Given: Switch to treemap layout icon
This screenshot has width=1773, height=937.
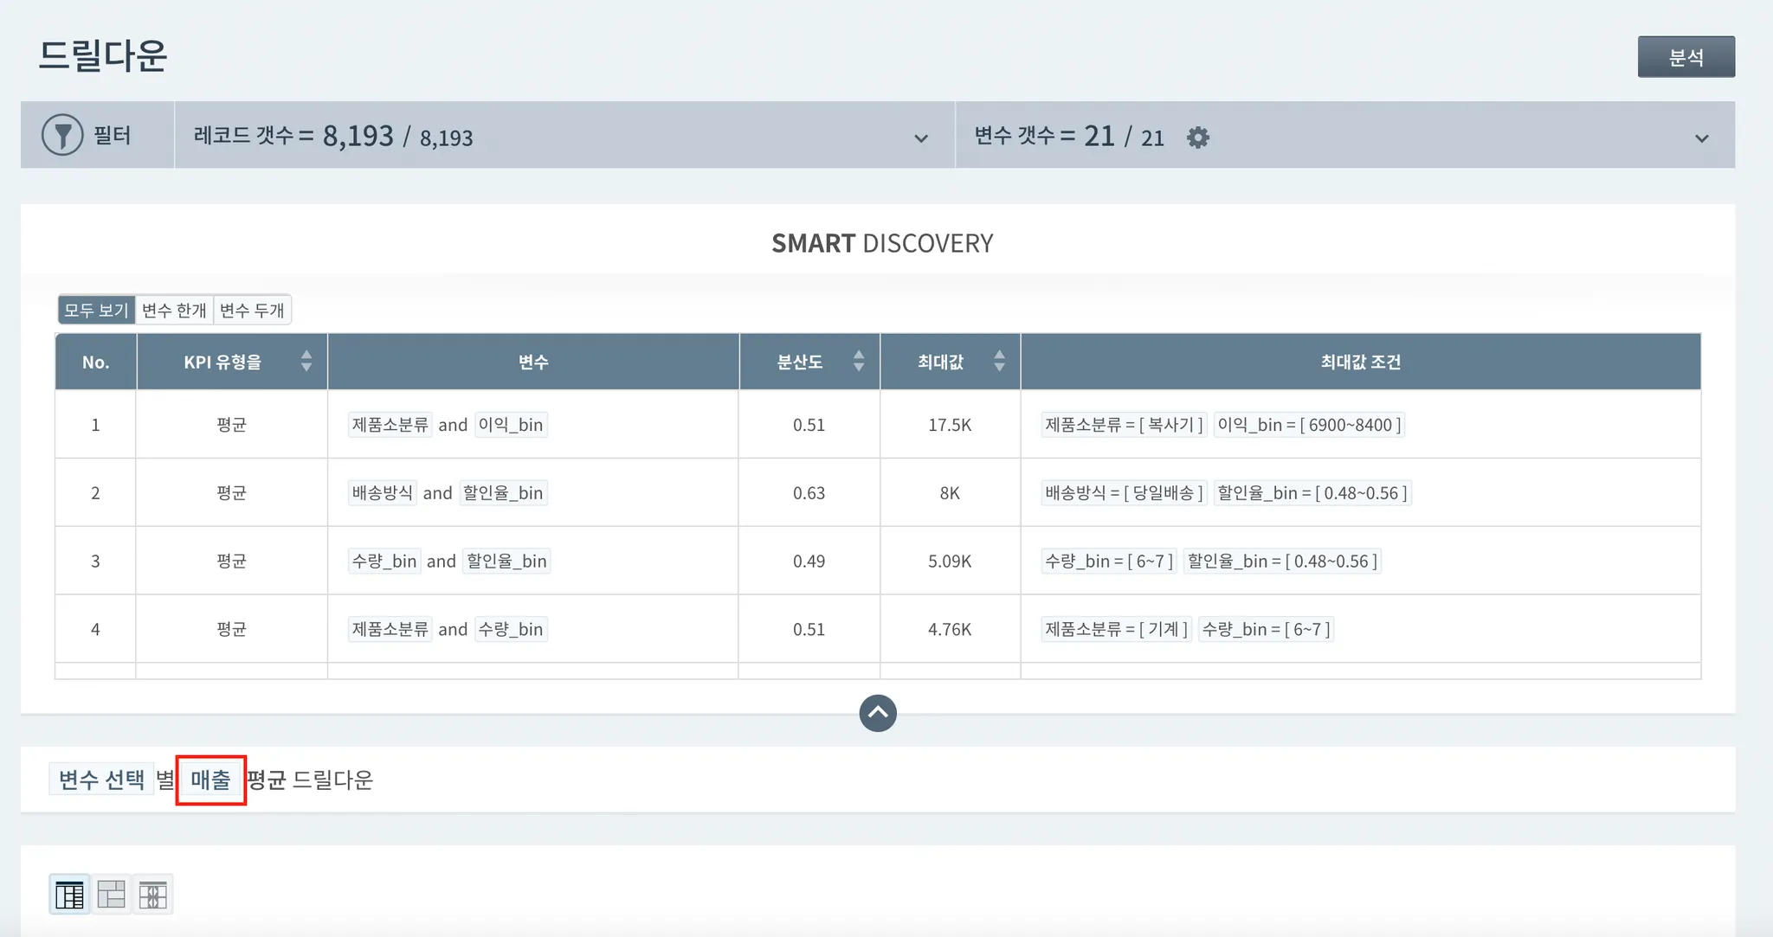Looking at the screenshot, I should (111, 894).
